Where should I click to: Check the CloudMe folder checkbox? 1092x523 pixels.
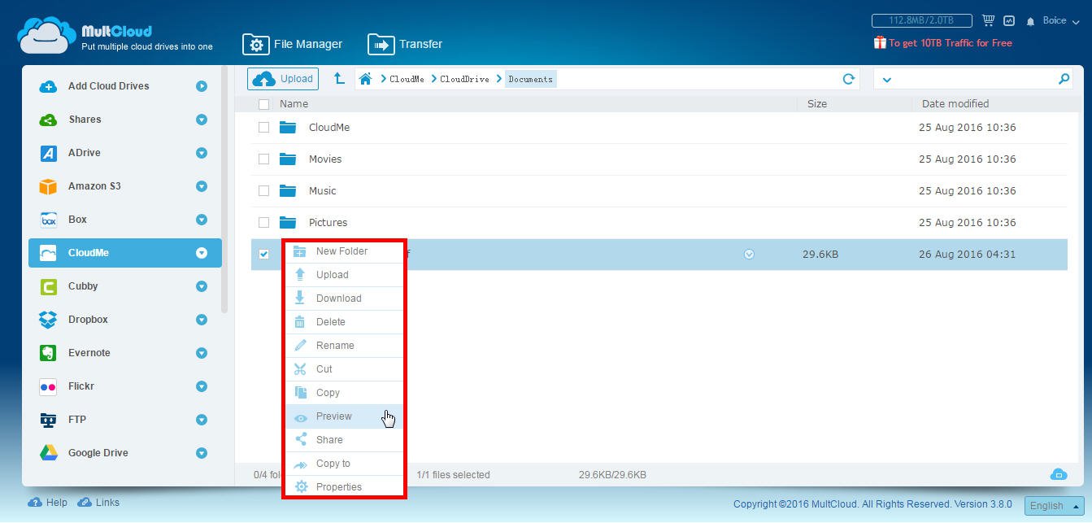click(x=263, y=128)
